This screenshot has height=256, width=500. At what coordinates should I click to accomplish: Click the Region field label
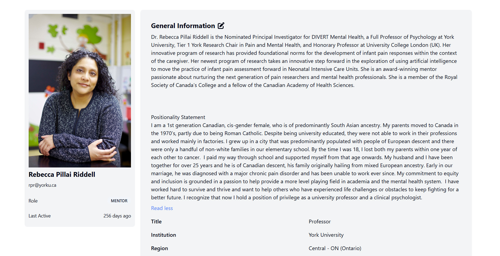tap(159, 248)
